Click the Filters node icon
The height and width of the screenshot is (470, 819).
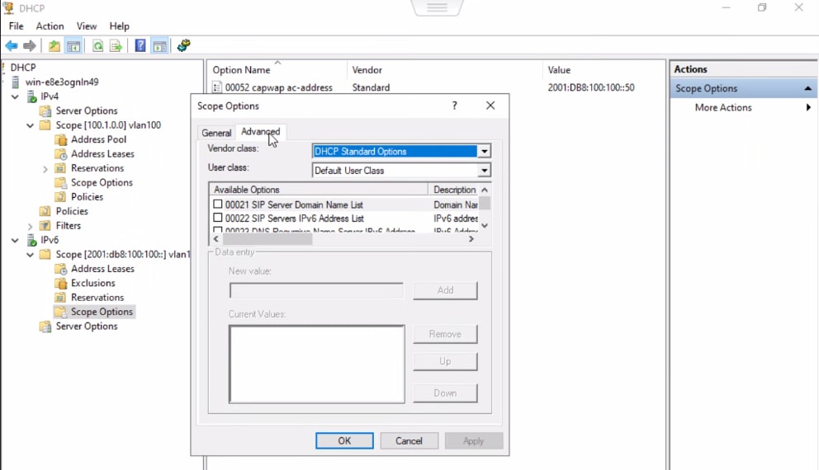click(46, 225)
